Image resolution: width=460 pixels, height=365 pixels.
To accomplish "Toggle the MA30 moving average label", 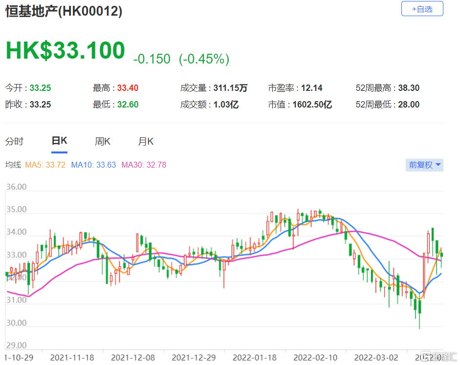I will pyautogui.click(x=144, y=165).
